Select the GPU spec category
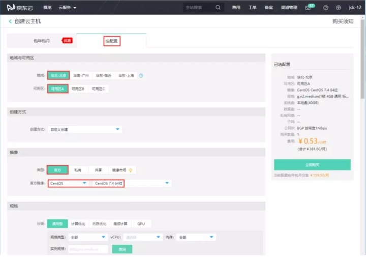This screenshot has width=366, height=257. pos(141,223)
